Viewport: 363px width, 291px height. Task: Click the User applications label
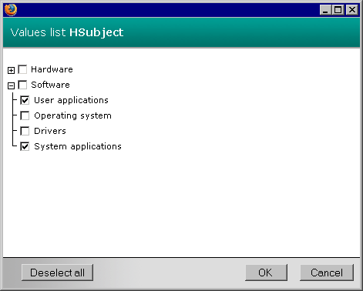[x=71, y=100]
